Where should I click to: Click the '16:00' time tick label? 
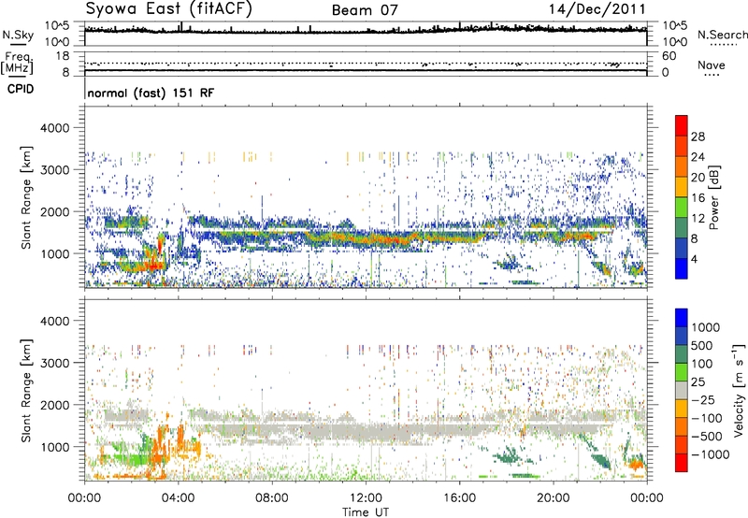click(459, 498)
